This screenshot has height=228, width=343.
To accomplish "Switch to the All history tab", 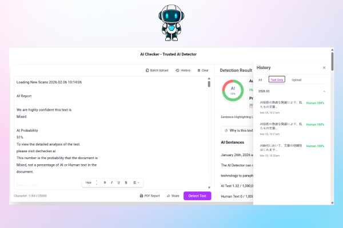I will 260,80.
